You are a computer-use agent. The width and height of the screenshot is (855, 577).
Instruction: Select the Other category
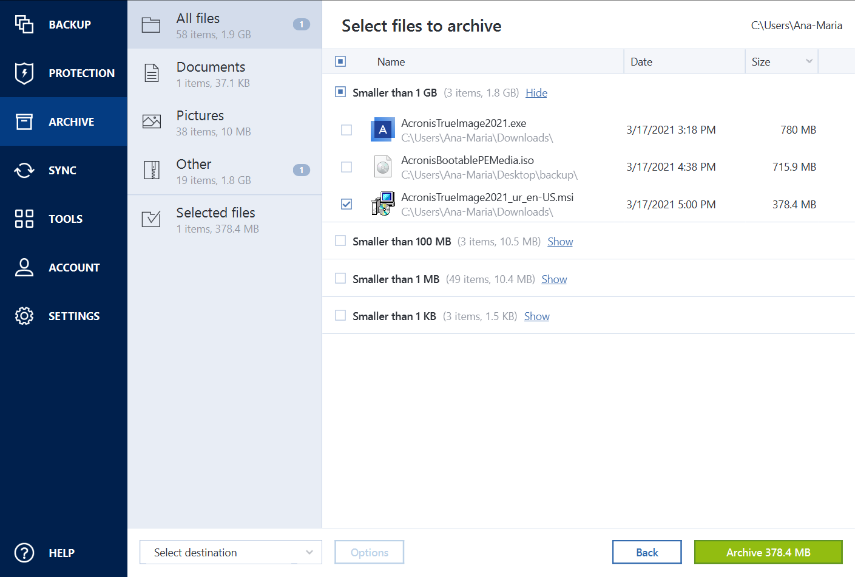pos(225,170)
